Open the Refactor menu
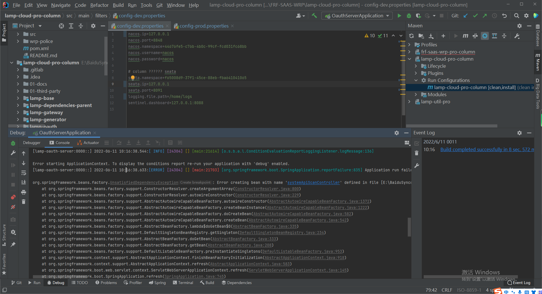This screenshot has height=294, width=542. pyautogui.click(x=99, y=5)
